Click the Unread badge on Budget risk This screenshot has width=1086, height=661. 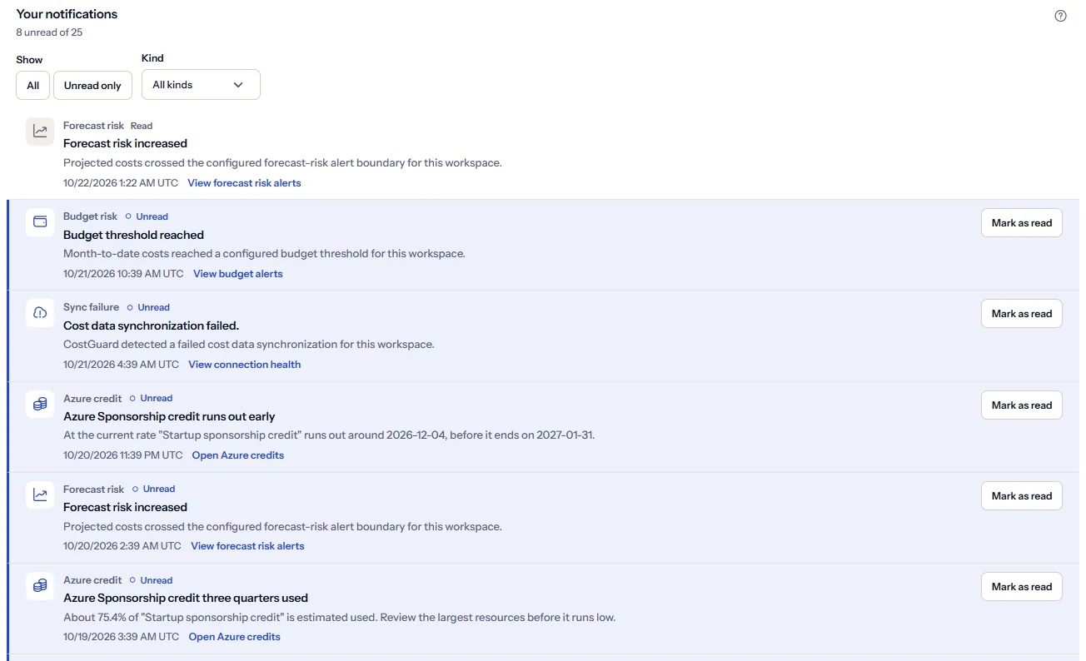[147, 216]
